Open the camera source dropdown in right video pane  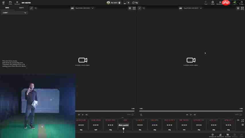click(192, 8)
